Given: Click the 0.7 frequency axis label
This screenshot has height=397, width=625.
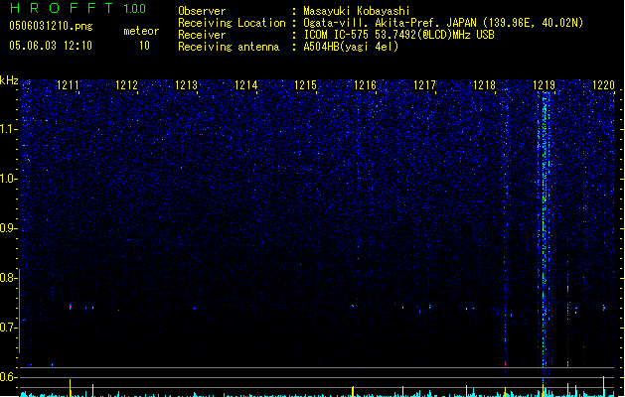Looking at the screenshot, I should point(8,328).
